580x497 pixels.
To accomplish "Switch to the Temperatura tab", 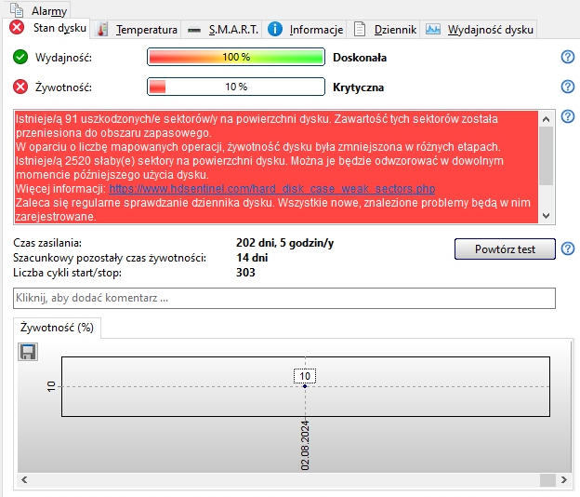I will tap(137, 29).
